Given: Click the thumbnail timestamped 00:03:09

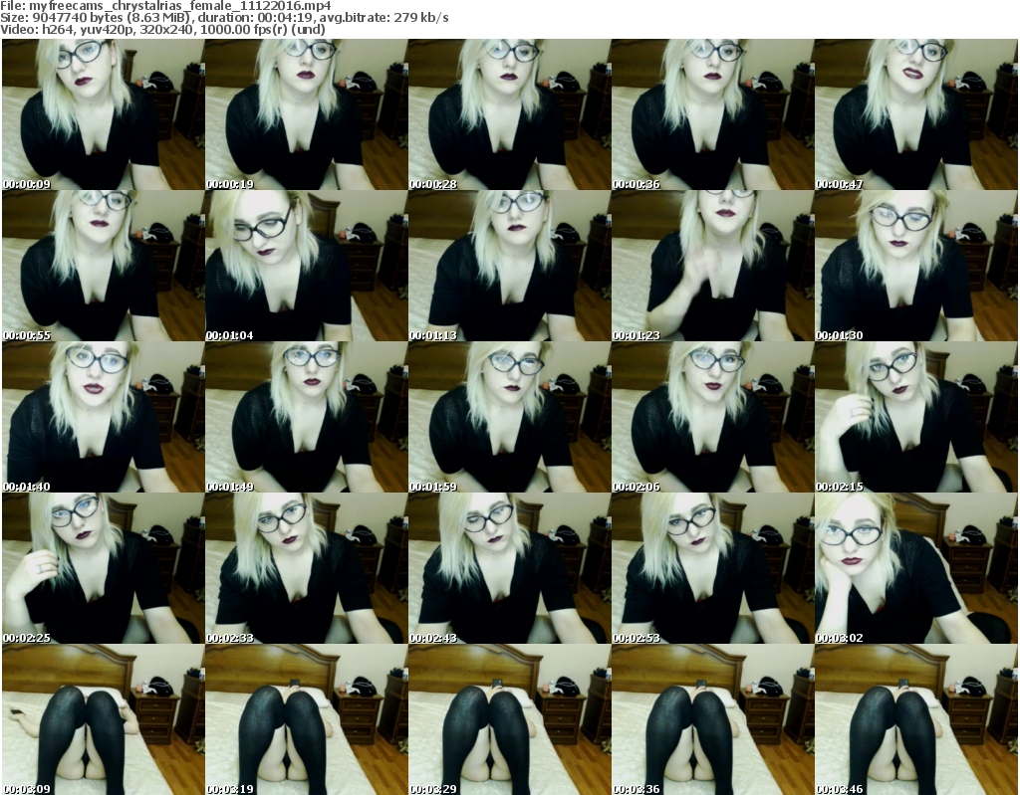Looking at the screenshot, I should 103,720.
